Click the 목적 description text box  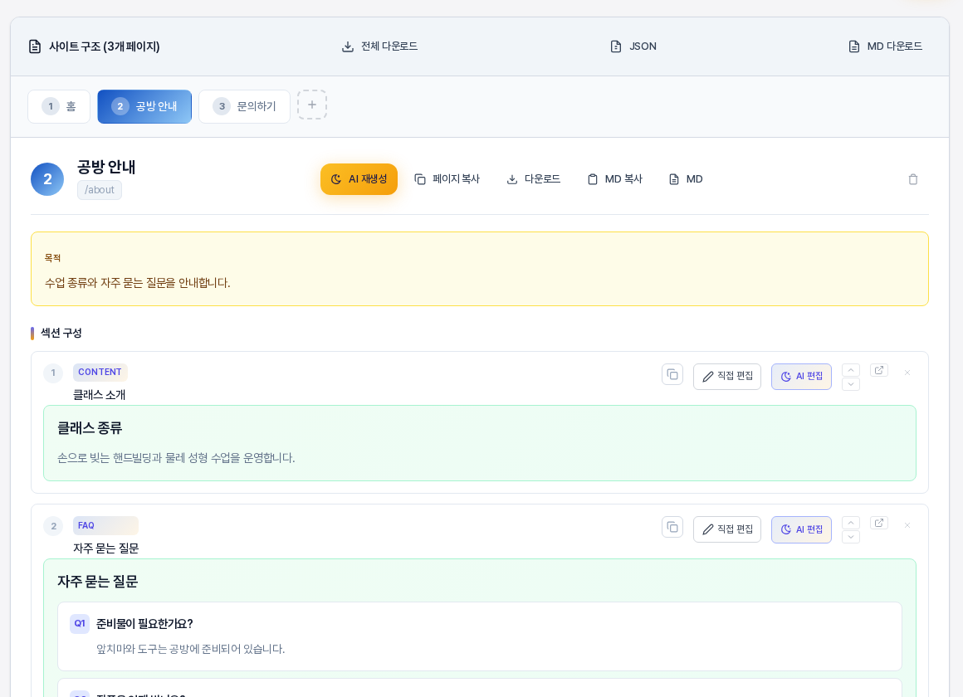tap(480, 269)
